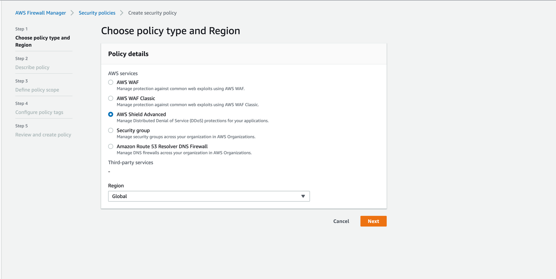Choose the AWS Shield Advanced radio button
This screenshot has width=556, height=279.
(x=111, y=115)
